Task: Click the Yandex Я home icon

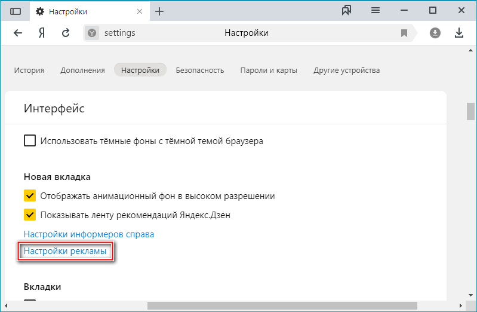Action: click(42, 33)
